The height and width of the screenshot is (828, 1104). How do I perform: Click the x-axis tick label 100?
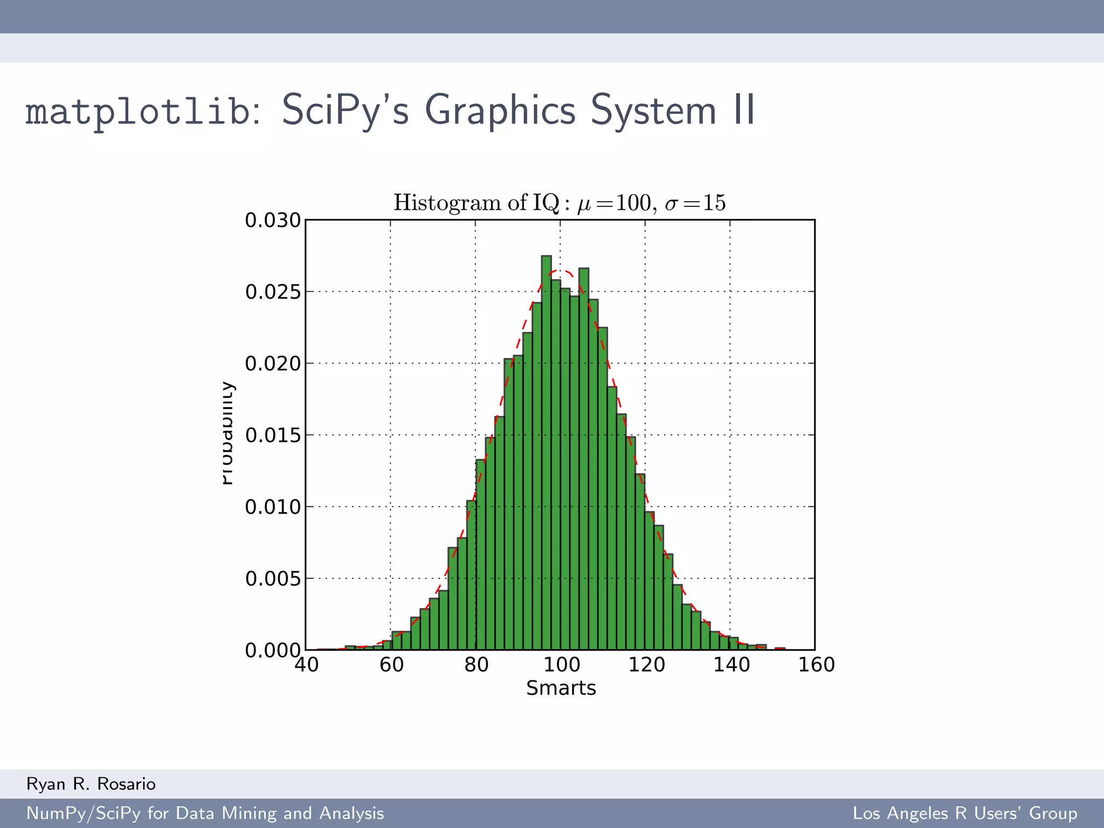click(x=562, y=665)
